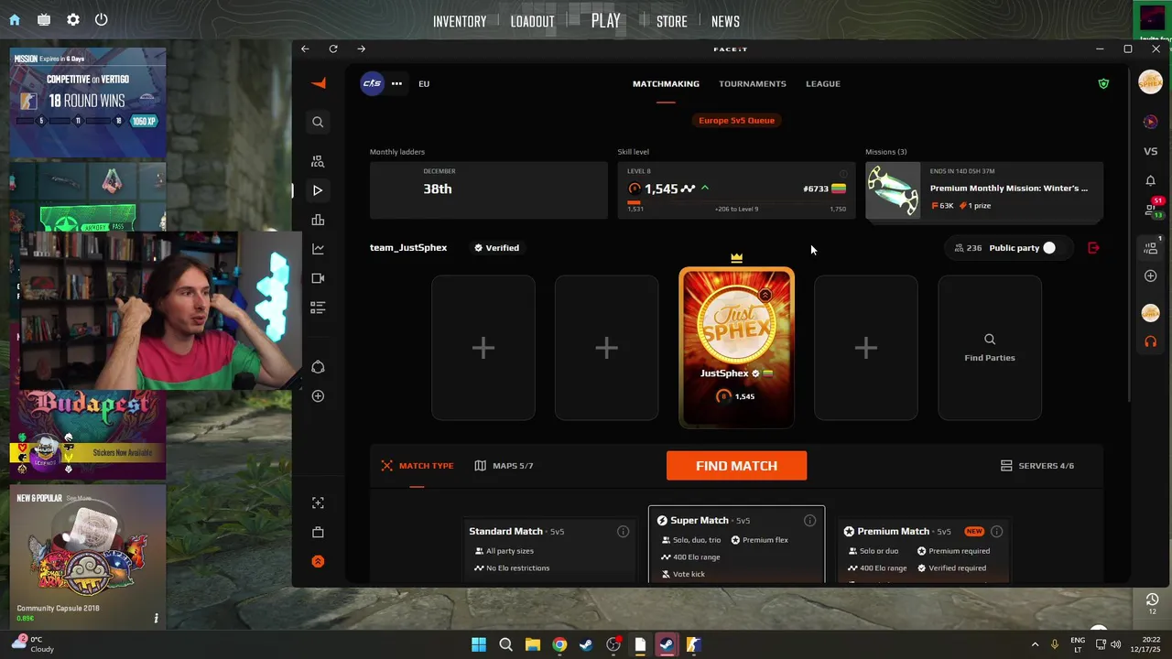Open INVENTORY in the CS2 top menu

click(x=460, y=21)
